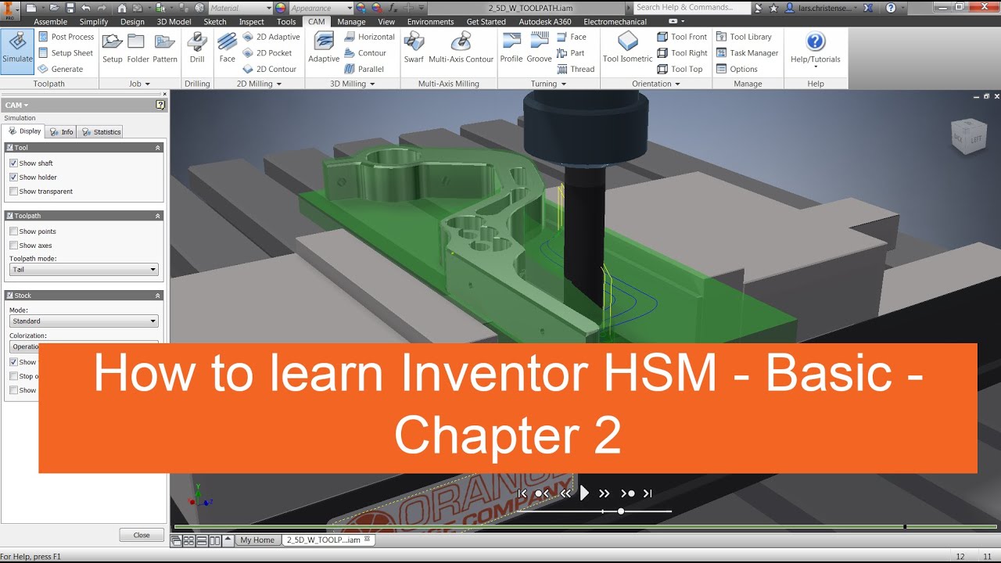The width and height of the screenshot is (1001, 563).
Task: Choose the Swarf multi-axis tool
Action: [x=414, y=48]
